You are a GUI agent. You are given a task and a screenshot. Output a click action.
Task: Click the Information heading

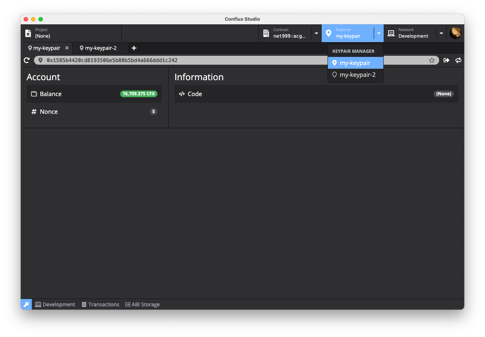point(199,77)
